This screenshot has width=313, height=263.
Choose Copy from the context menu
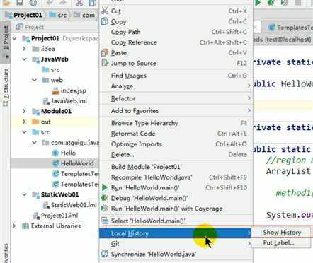176,21
